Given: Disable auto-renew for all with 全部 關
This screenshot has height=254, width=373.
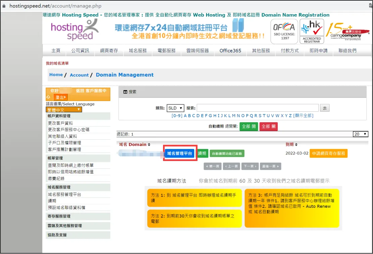Looking at the screenshot, I should click(x=268, y=126).
